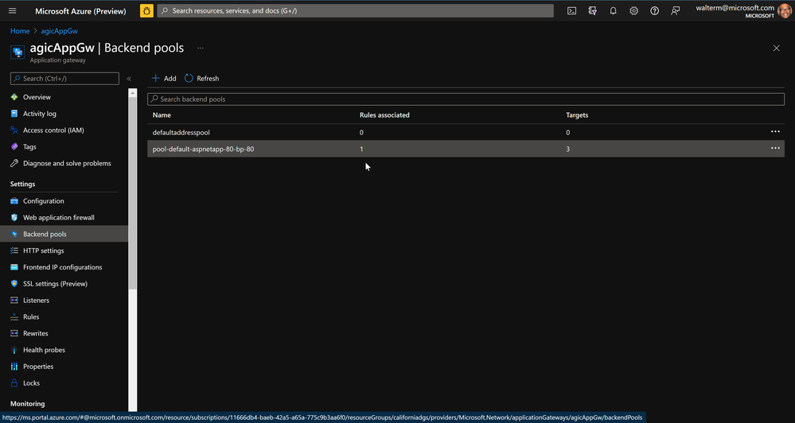Click into Search backend pools field

coord(466,99)
